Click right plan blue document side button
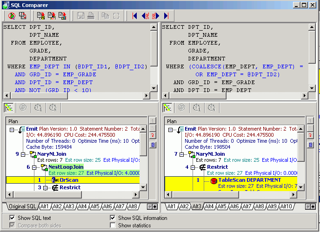The height and width of the screenshot is (232, 320). [310, 145]
